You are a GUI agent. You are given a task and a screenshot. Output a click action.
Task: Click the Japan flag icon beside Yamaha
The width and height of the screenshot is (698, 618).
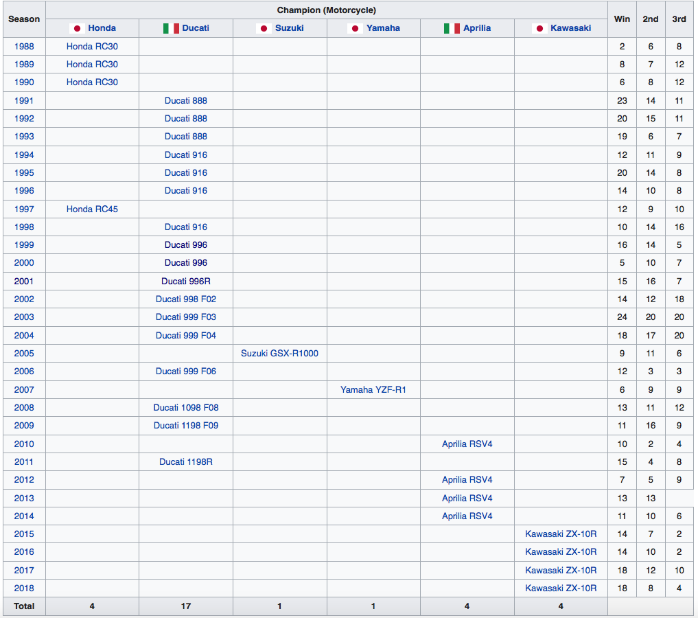click(356, 28)
